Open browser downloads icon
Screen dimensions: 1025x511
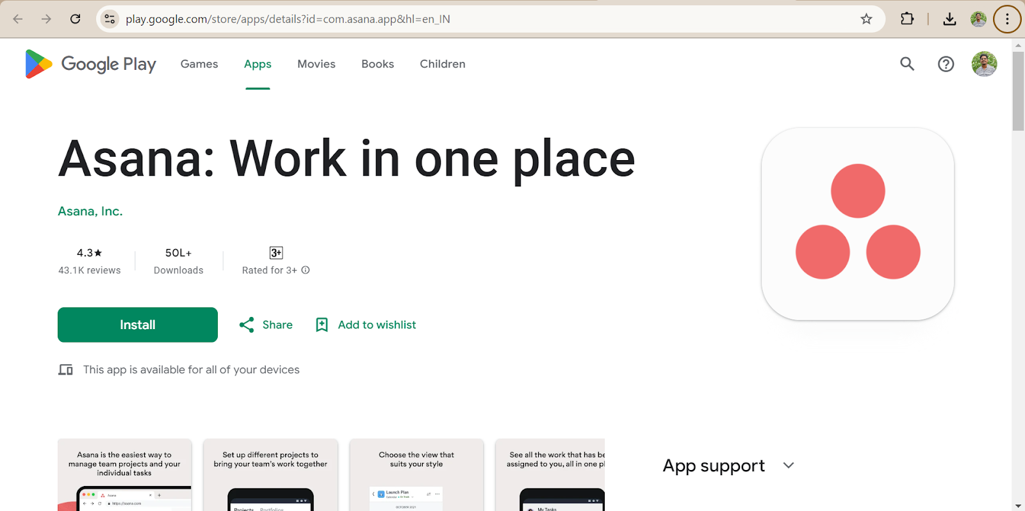tap(949, 19)
